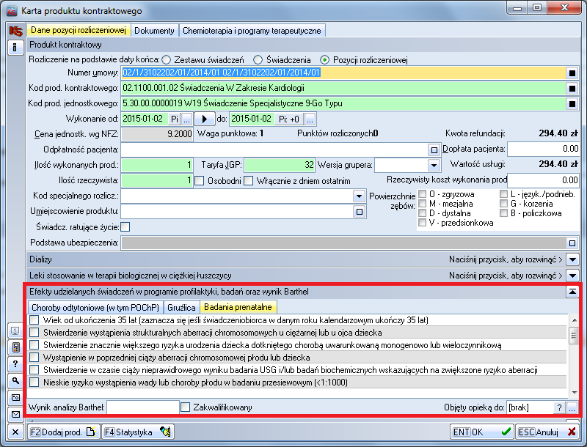The width and height of the screenshot is (587, 447).
Task: Click the Ilość wykonanych prod. field
Action: (x=157, y=165)
